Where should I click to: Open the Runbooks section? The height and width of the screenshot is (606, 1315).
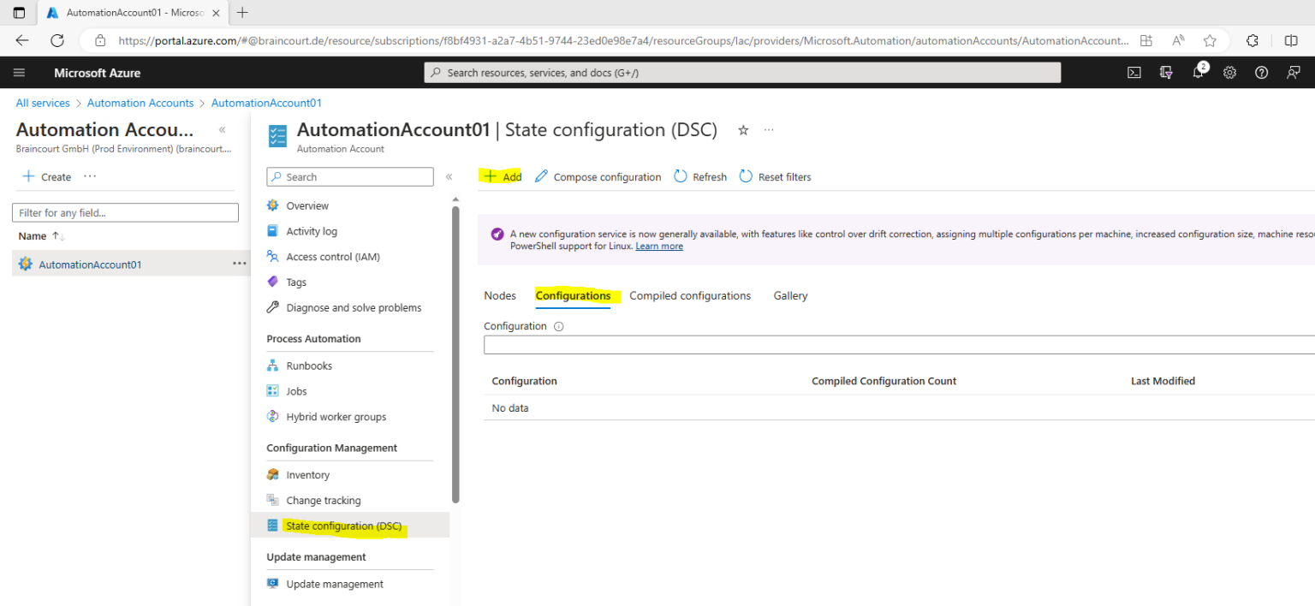[x=308, y=365]
